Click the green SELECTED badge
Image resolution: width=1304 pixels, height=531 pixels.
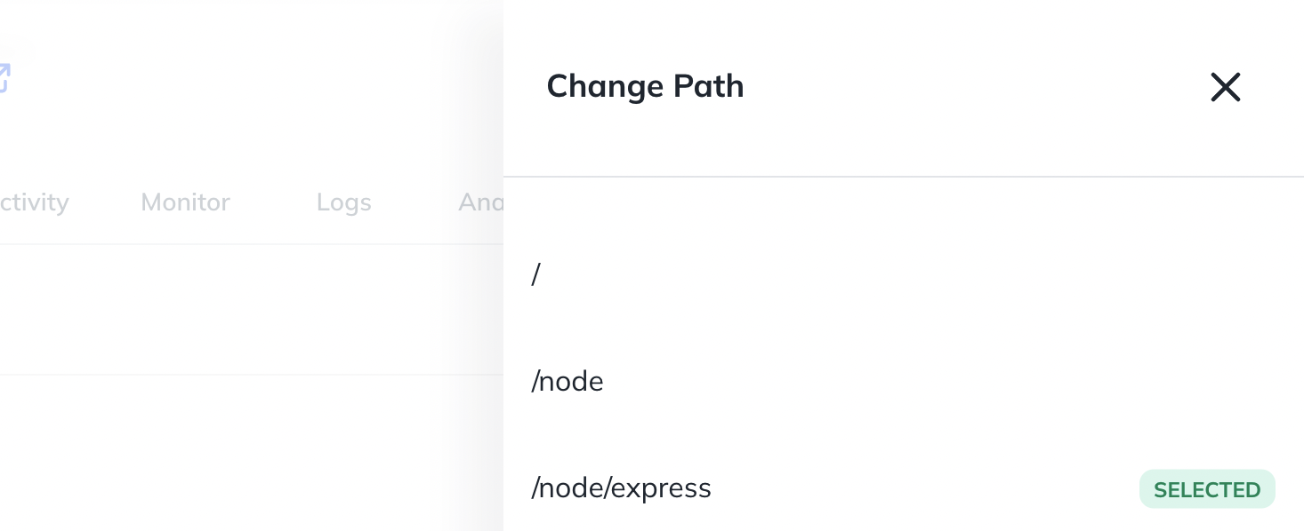tap(1207, 489)
